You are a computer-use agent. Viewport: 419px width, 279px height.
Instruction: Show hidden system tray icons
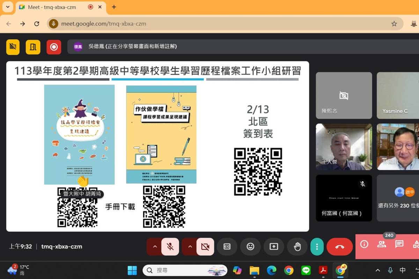[x=378, y=270]
